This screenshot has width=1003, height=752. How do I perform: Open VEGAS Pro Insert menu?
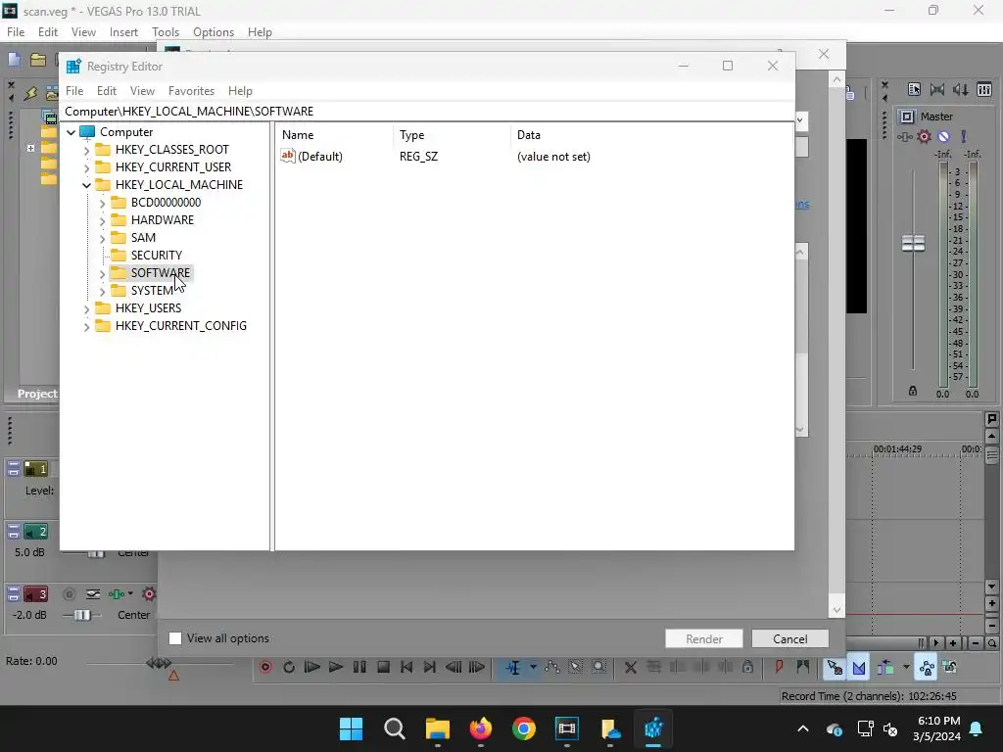click(123, 32)
